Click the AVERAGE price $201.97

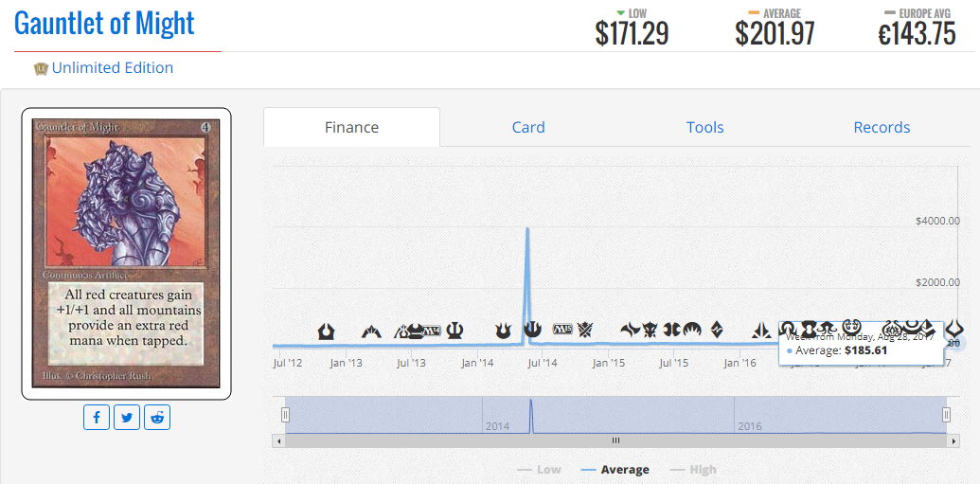click(x=775, y=34)
